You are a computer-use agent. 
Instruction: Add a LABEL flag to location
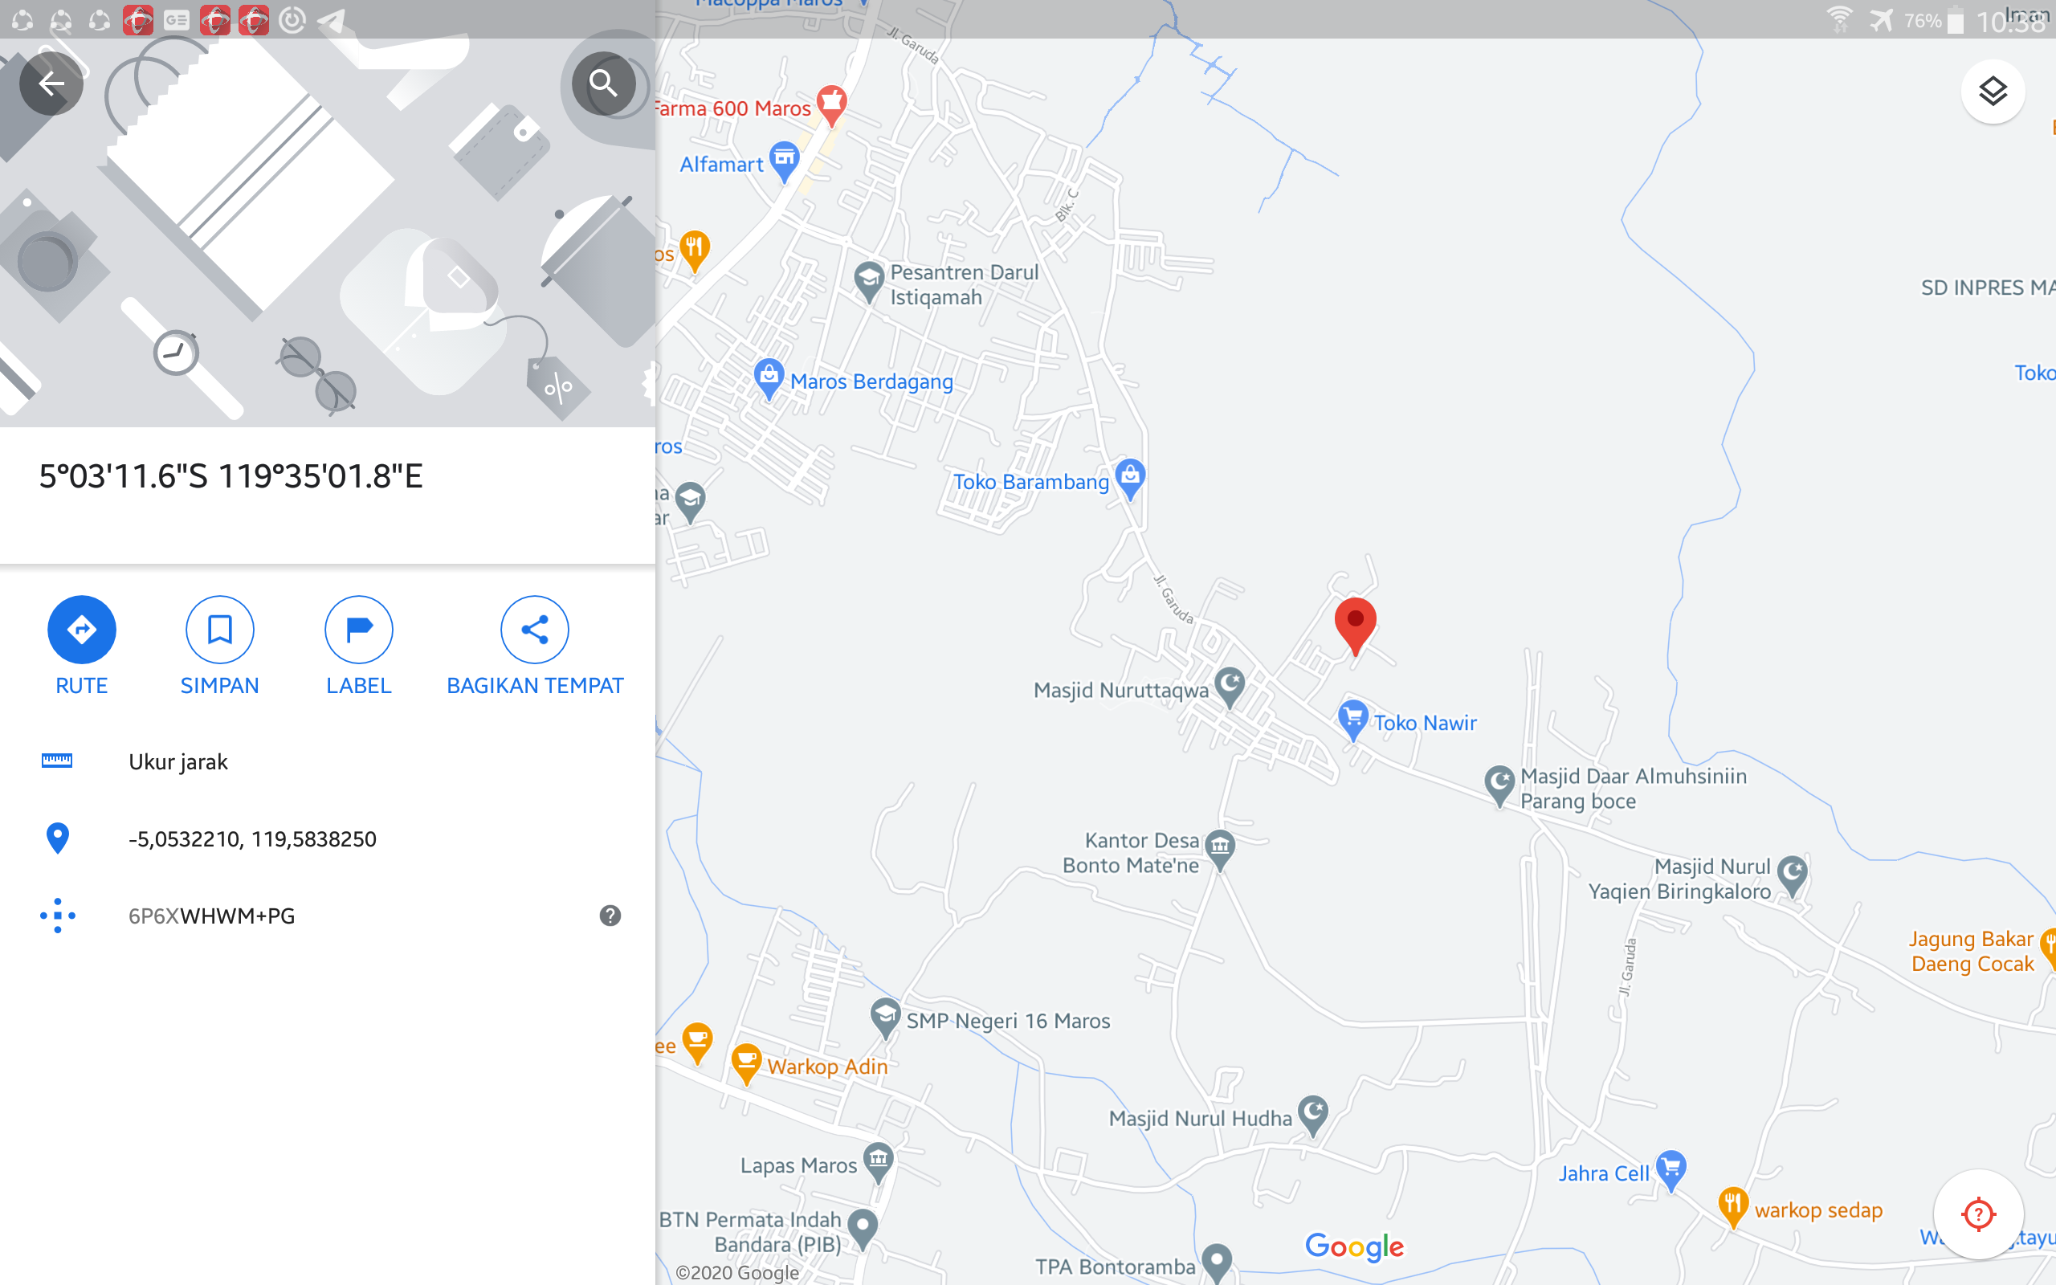358,630
